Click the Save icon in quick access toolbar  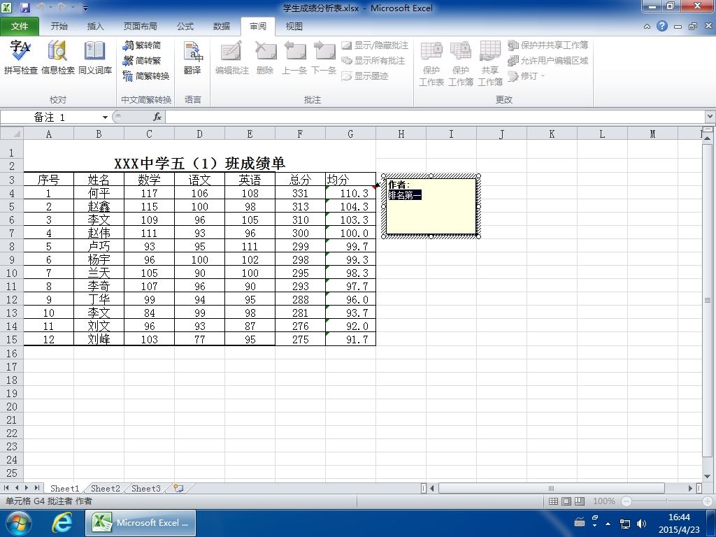(25, 8)
